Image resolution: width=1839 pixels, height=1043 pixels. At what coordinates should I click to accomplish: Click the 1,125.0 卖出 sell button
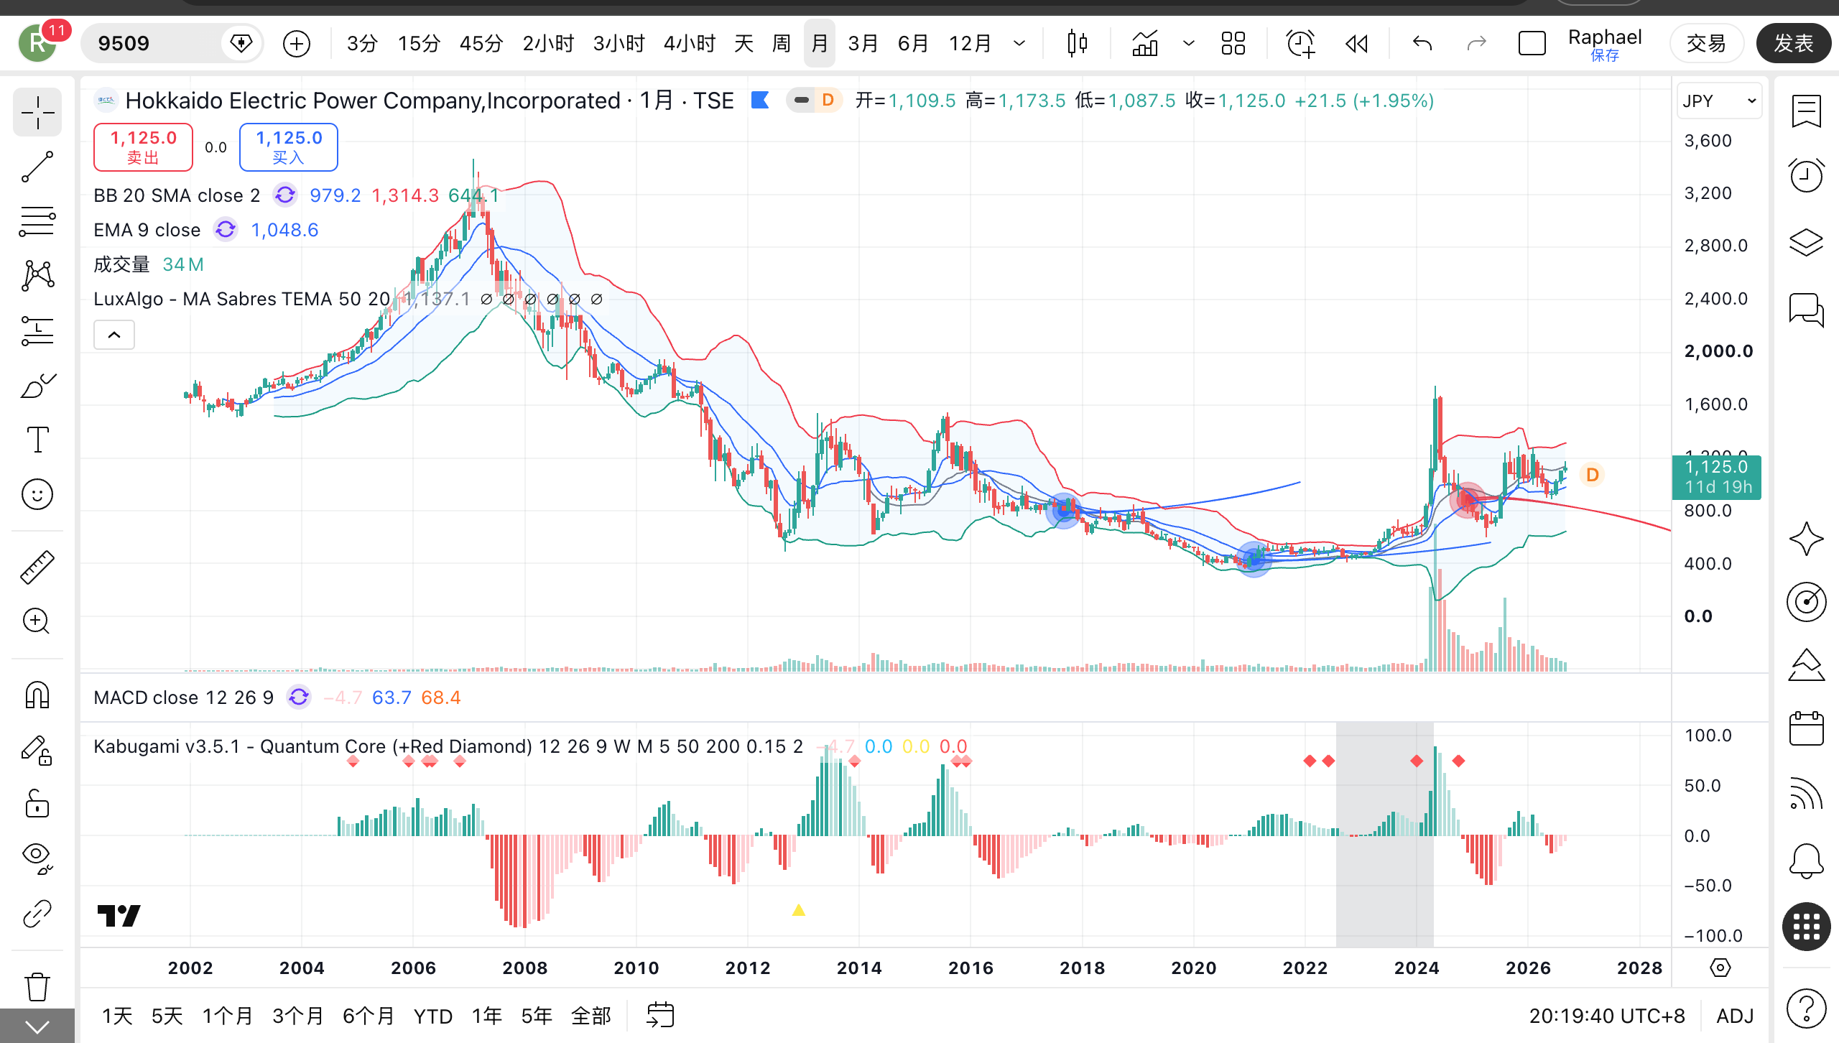pos(143,147)
